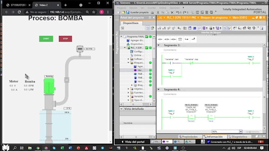
Task: Click the print icon in TIA toolbar
Action: click(152, 12)
